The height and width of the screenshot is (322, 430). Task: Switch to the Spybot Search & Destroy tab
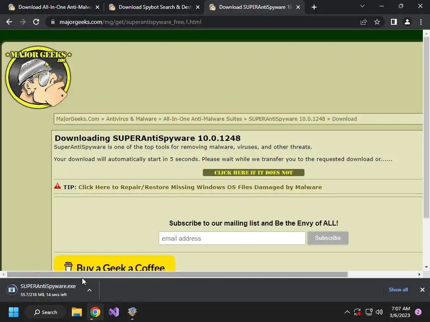click(154, 7)
